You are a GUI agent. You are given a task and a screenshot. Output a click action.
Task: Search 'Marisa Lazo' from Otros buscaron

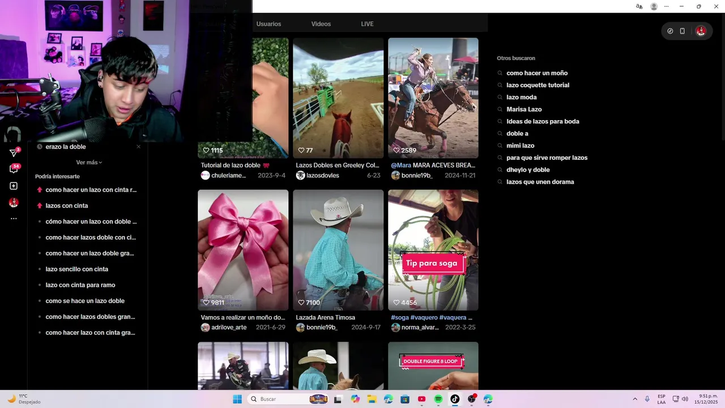click(x=524, y=109)
